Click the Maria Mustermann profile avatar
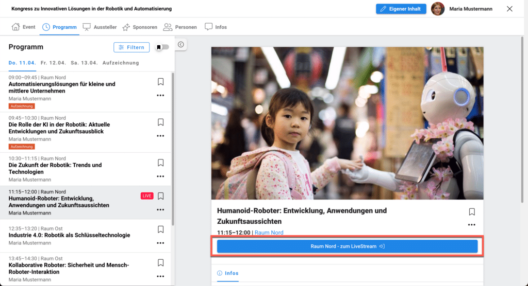Viewport: 528px width, 286px height. pos(437,9)
